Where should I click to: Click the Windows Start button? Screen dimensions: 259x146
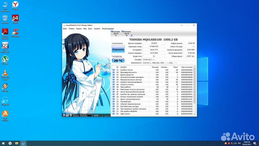3,143
